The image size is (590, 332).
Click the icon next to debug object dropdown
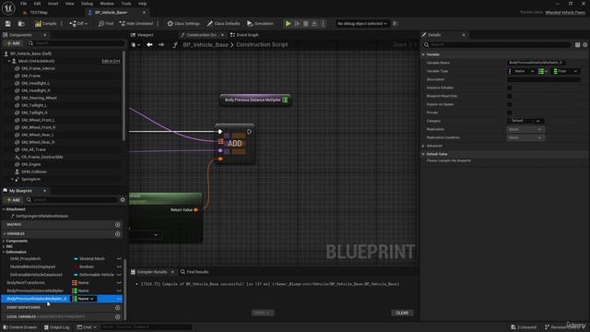[x=395, y=24]
